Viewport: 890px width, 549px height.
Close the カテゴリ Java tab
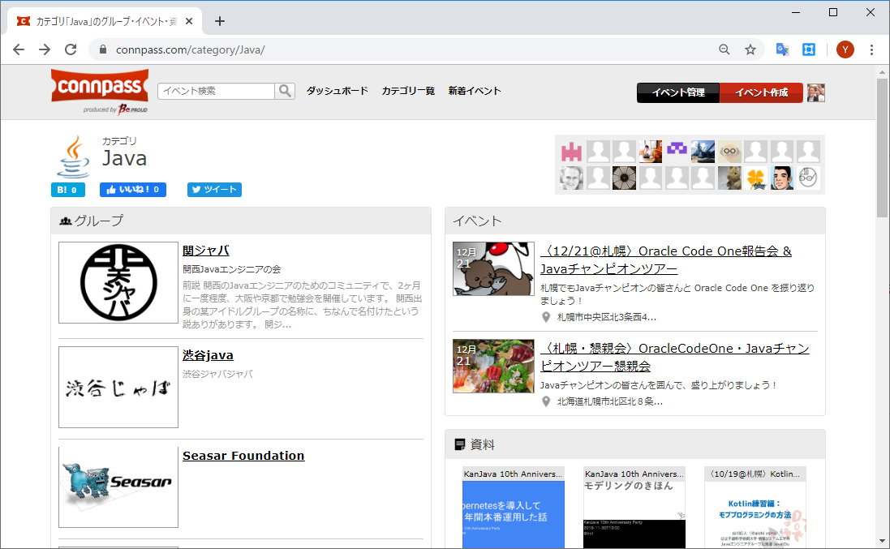189,21
